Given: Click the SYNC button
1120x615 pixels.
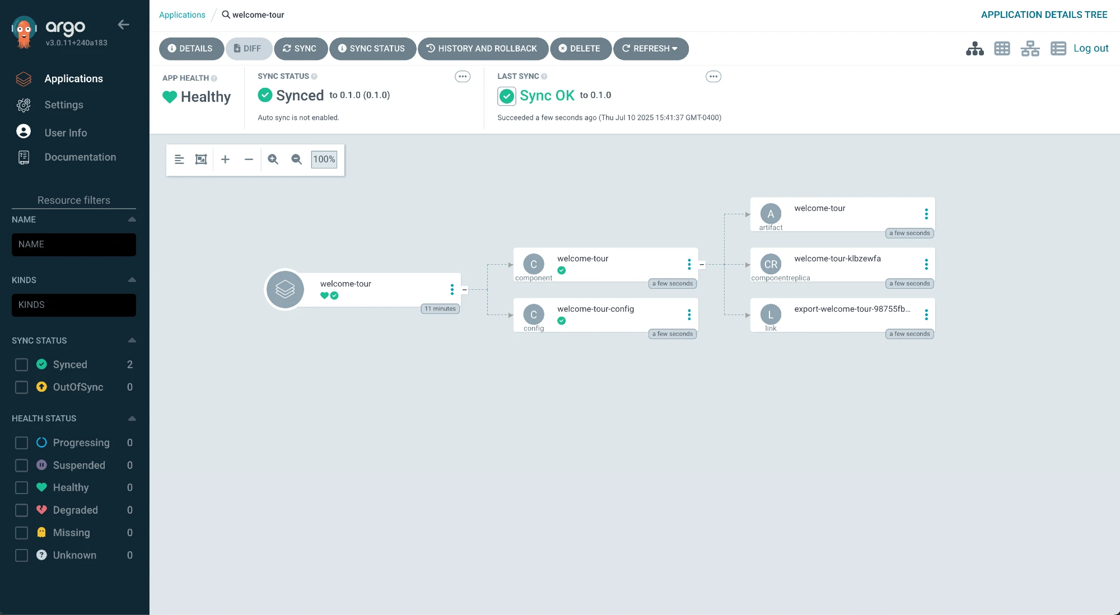Looking at the screenshot, I should click(x=301, y=49).
